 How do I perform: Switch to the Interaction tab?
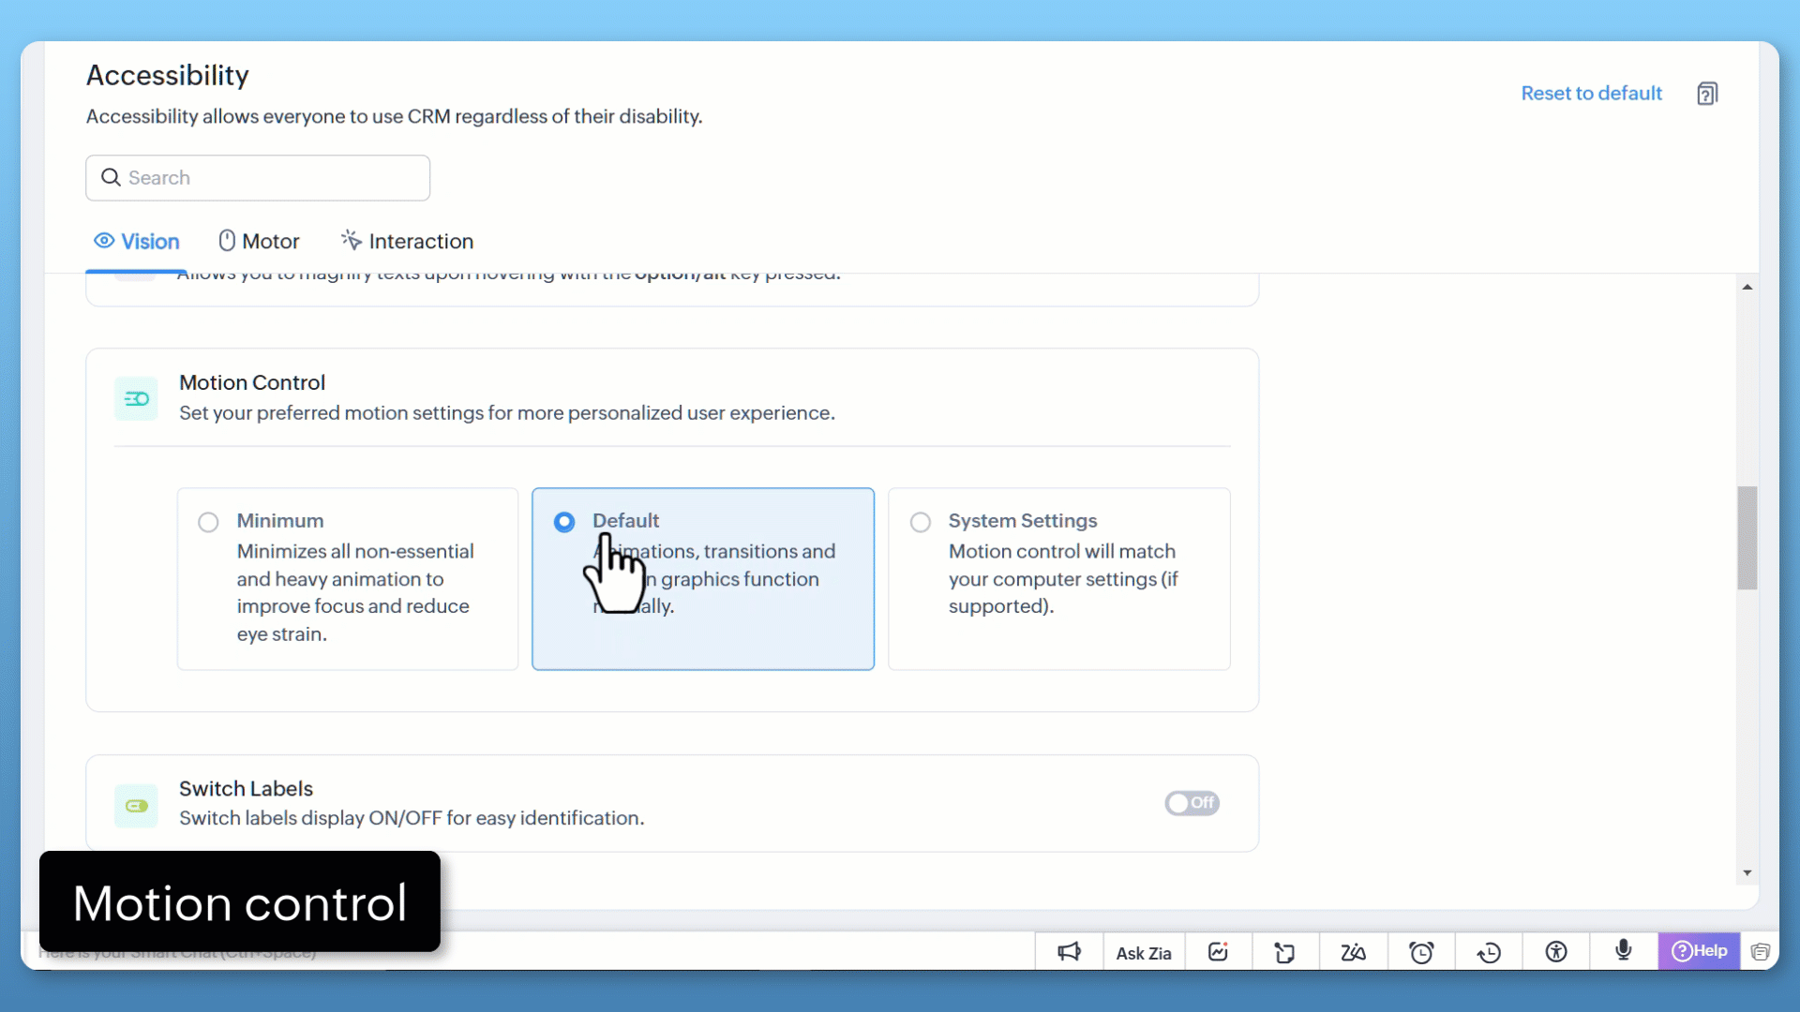407,241
